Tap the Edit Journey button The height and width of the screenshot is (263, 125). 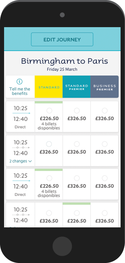62,39
